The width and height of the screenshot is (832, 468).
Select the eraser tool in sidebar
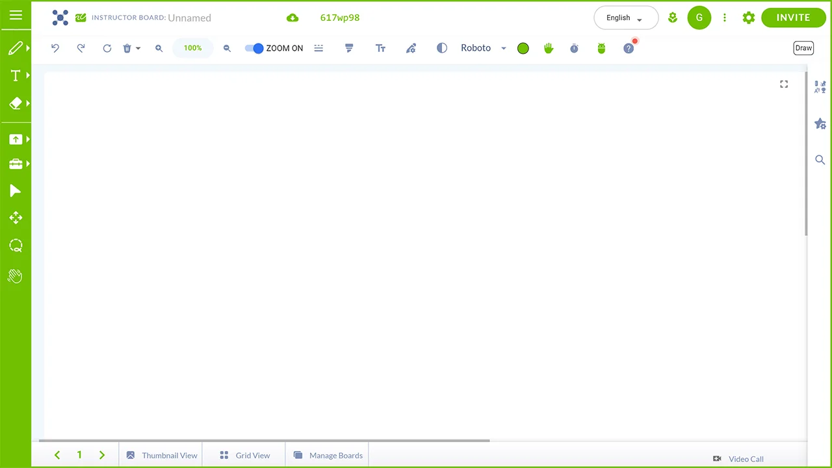tap(16, 103)
